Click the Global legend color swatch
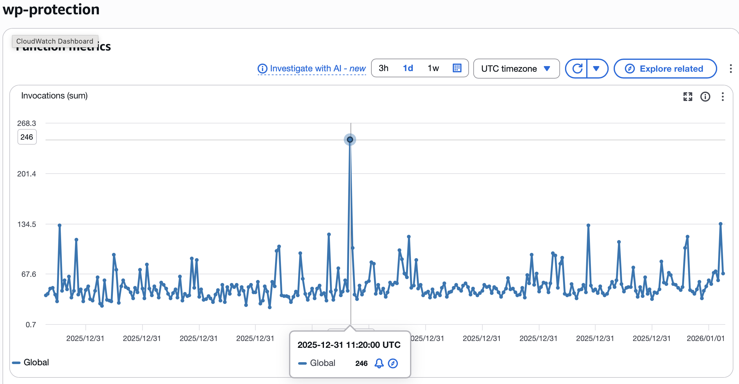The width and height of the screenshot is (739, 384). 16,362
